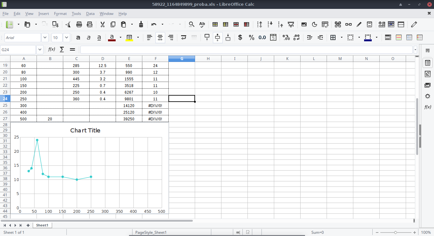The image size is (434, 236).
Task: Show the Draw Functions pencil
Action: tap(414, 24)
